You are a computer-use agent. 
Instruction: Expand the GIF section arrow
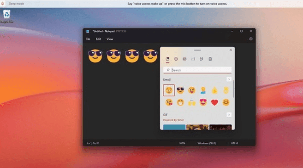point(229,115)
